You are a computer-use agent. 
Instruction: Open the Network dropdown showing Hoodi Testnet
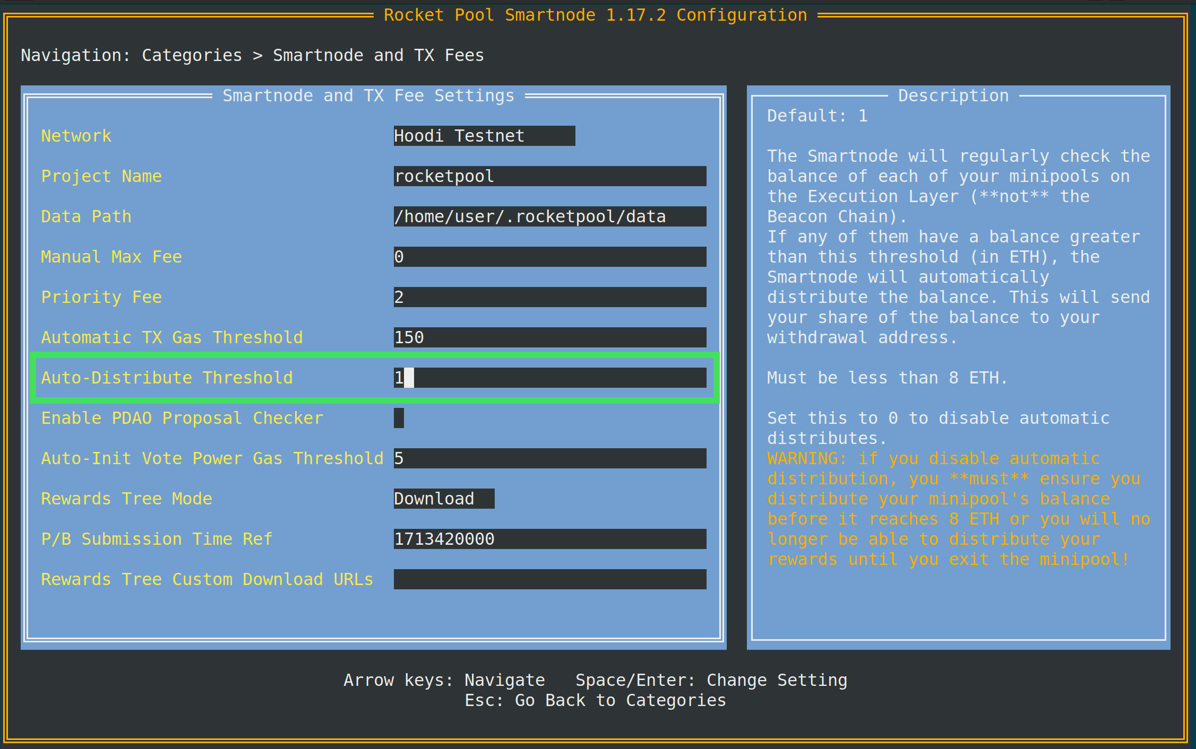(x=484, y=136)
